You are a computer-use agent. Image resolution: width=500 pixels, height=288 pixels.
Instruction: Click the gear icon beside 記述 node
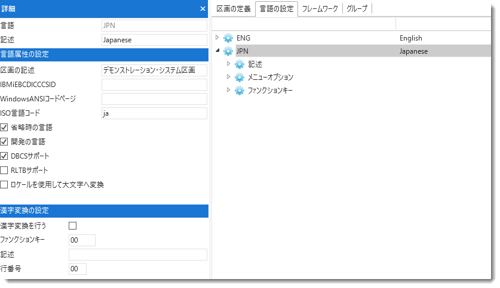pos(240,64)
